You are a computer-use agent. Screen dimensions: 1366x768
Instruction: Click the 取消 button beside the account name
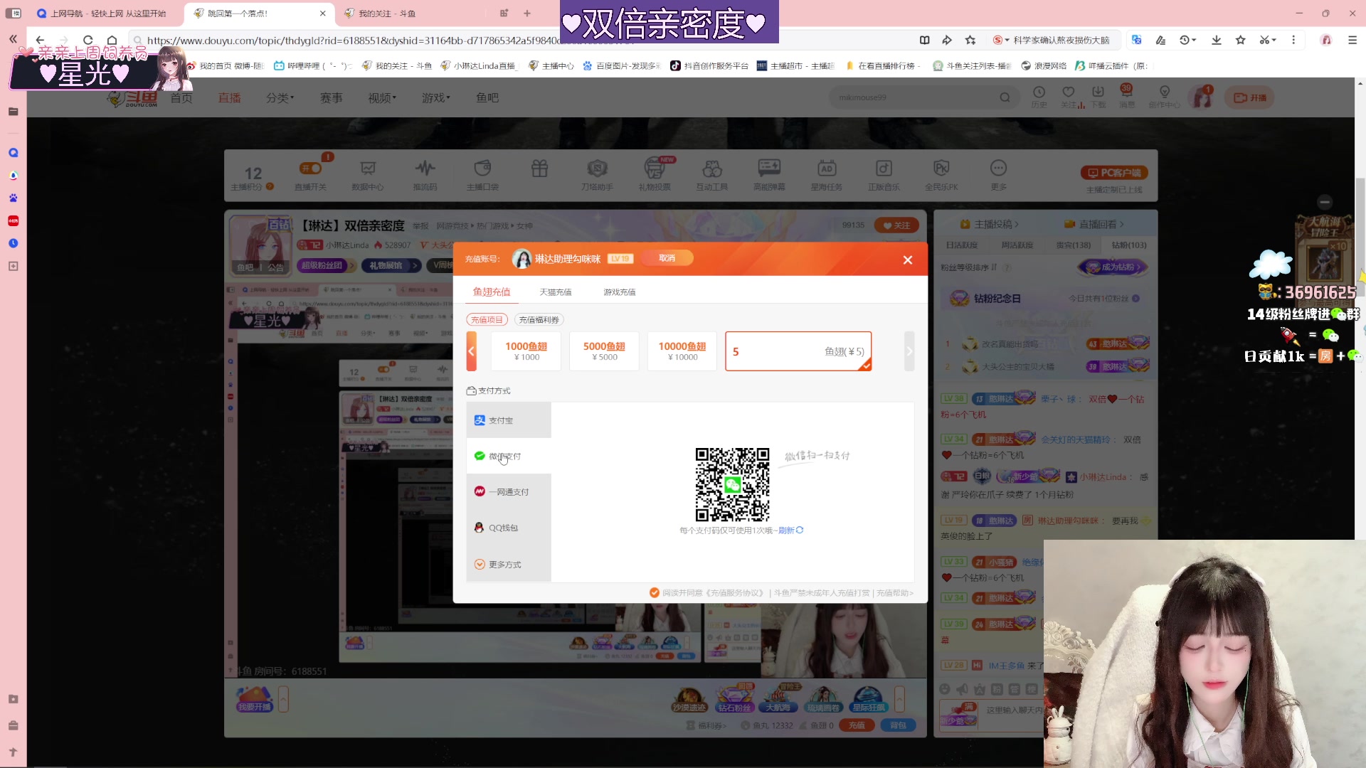point(667,258)
